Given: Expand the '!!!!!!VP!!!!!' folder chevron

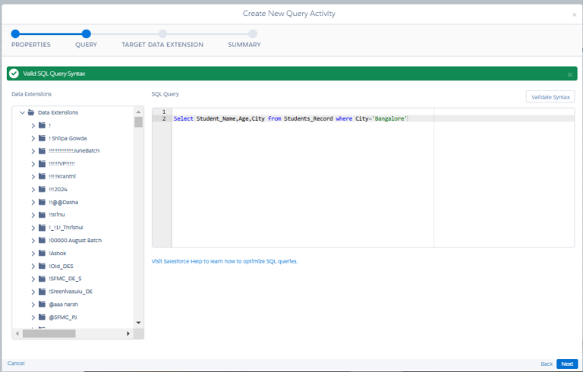Looking at the screenshot, I should [x=33, y=164].
